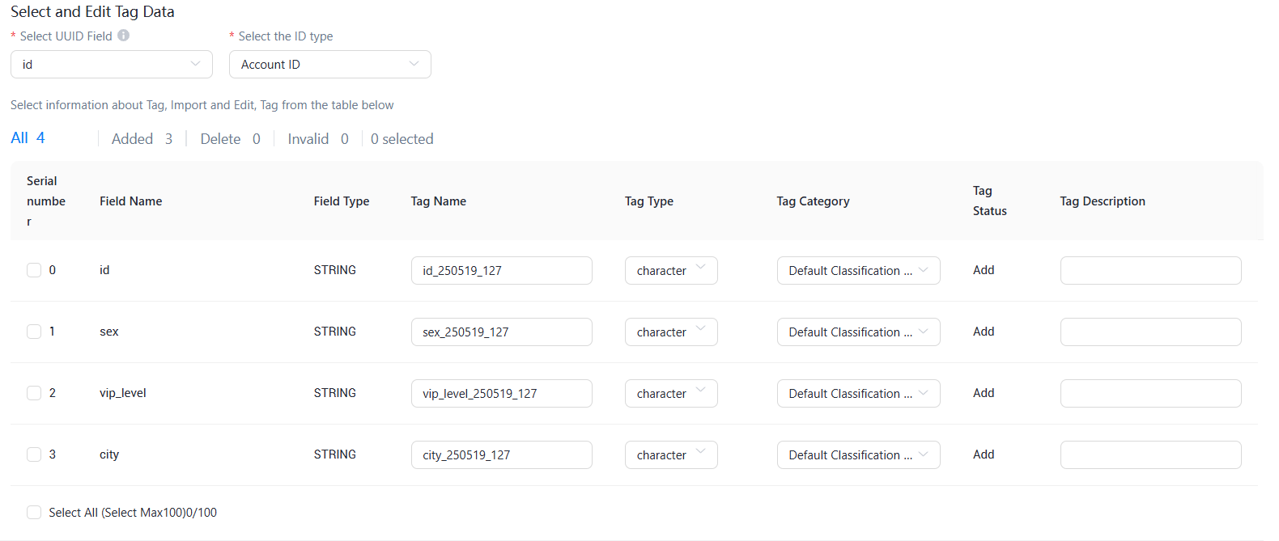The image size is (1279, 541).
Task: Open the UUID field dropdown showing id
Action: 112,65
